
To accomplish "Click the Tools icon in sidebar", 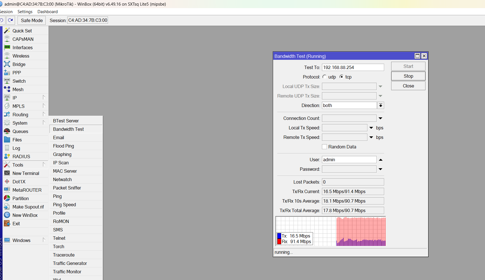I will (x=7, y=165).
